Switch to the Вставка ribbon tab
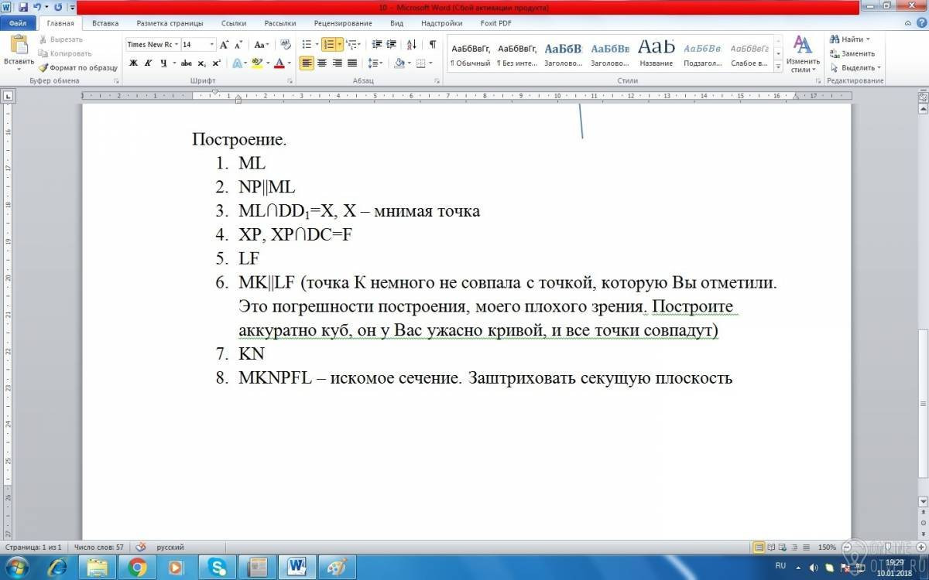The width and height of the screenshot is (929, 580). (x=105, y=24)
